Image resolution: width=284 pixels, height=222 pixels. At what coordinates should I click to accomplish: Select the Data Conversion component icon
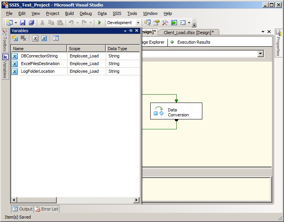pos(159,111)
